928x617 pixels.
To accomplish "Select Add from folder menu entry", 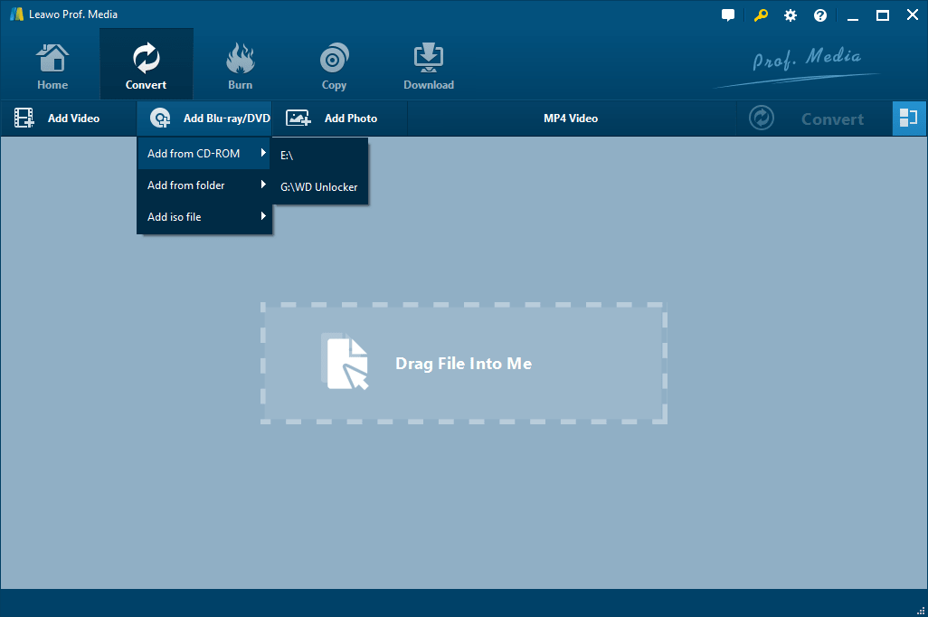I will pos(204,185).
